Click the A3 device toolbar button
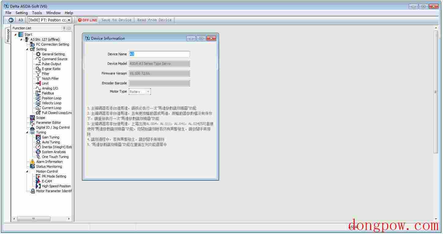This screenshot has height=234, width=443. coord(20,20)
